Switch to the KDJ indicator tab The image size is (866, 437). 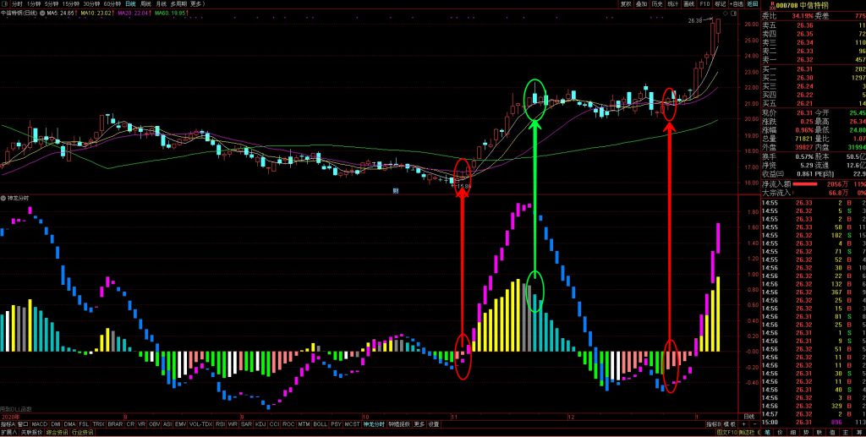(x=260, y=423)
